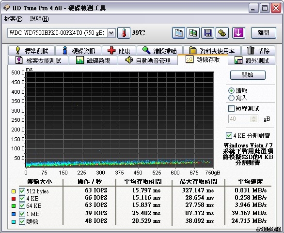
Task: Click the 平均存取時間 column header
Action: pos(142,182)
